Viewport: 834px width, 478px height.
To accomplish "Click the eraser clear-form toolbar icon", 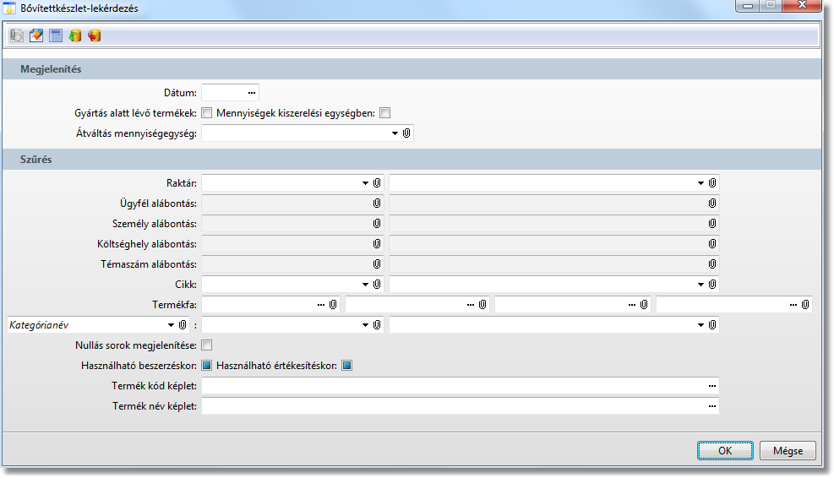I will (x=36, y=35).
